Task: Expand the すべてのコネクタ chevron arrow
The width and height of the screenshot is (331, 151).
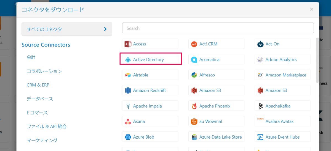Action: pyautogui.click(x=105, y=29)
